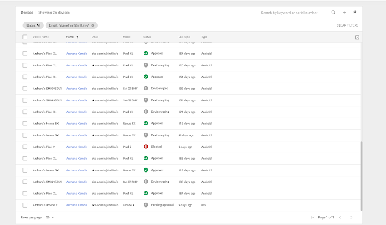
Task: Add a new device with plus icon
Action: click(x=344, y=12)
